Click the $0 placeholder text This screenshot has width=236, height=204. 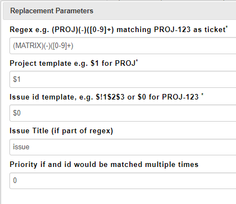[x=17, y=113]
